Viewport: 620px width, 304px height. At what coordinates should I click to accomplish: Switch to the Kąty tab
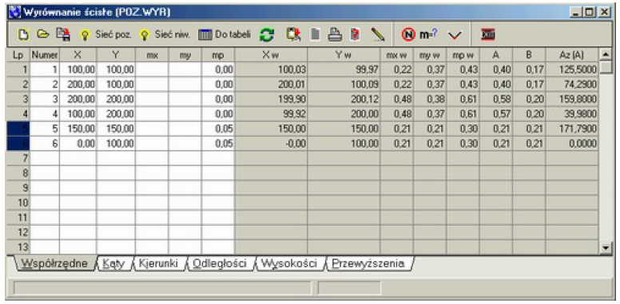click(x=113, y=264)
